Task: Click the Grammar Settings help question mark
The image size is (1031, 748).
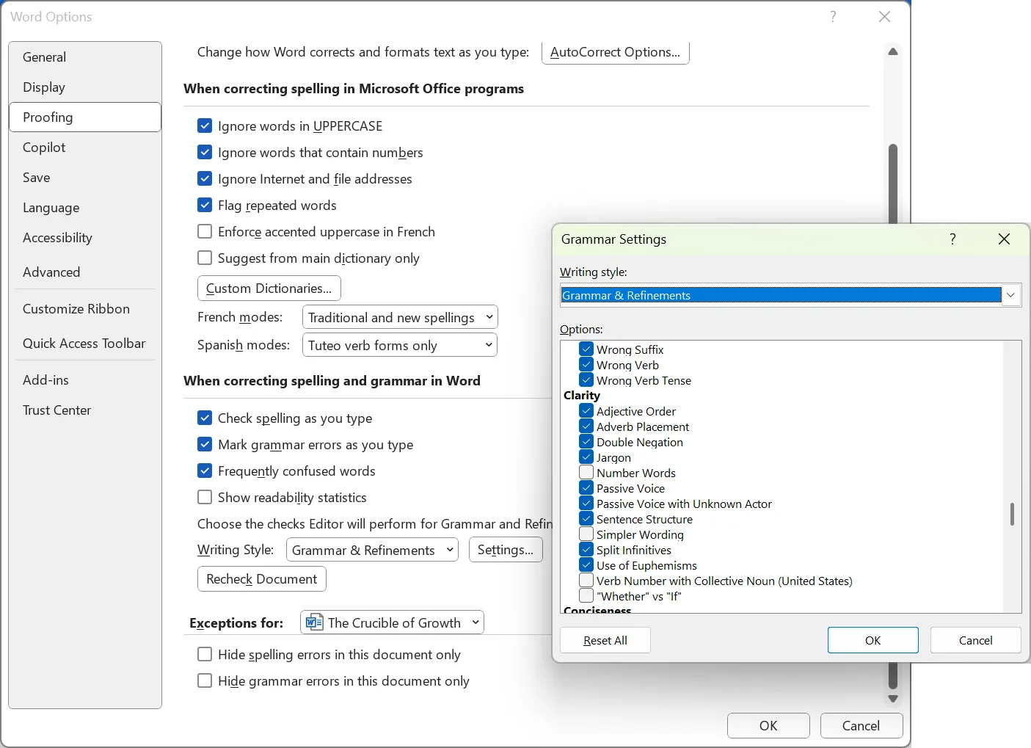Action: tap(952, 239)
